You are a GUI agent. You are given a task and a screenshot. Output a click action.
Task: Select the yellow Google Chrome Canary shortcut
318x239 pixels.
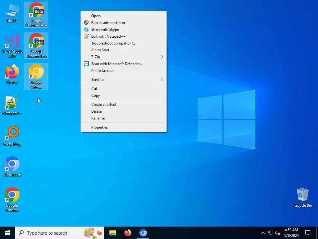pos(36,77)
